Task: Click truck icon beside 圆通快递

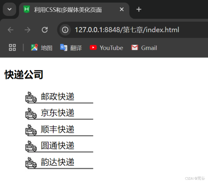Action: [x=31, y=146]
